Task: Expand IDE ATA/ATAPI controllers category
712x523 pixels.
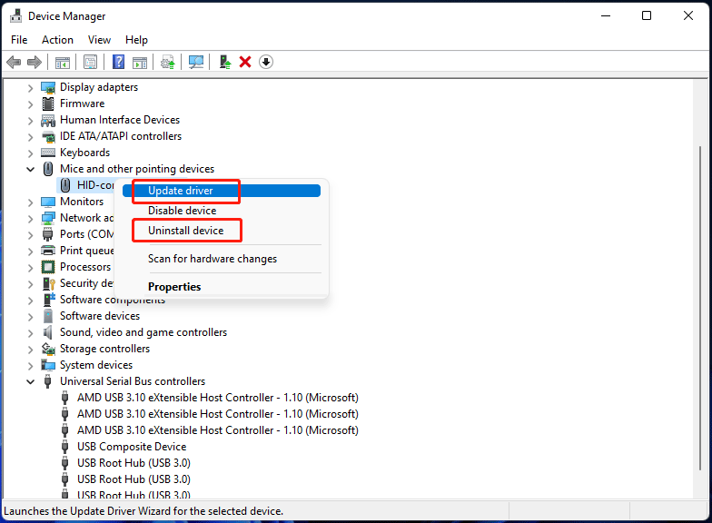Action: (x=31, y=136)
